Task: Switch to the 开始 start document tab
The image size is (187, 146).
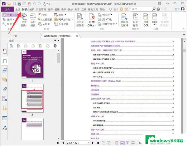Action: [x=15, y=36]
